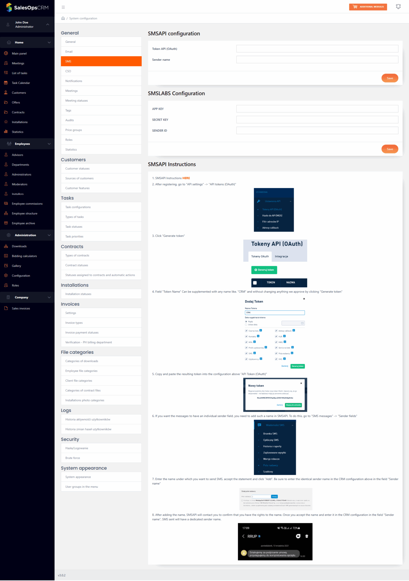Viewport: 409px width, 581px height.
Task: Click the Gallery icon in sidebar
Action: click(6, 266)
